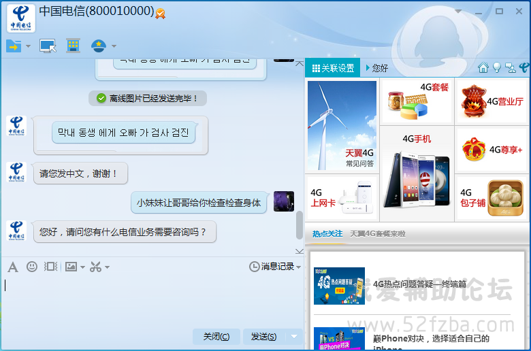Image resolution: width=531 pixels, height=351 pixels.
Task: Click the 中国电信(800010000) title text
Action: point(97,11)
